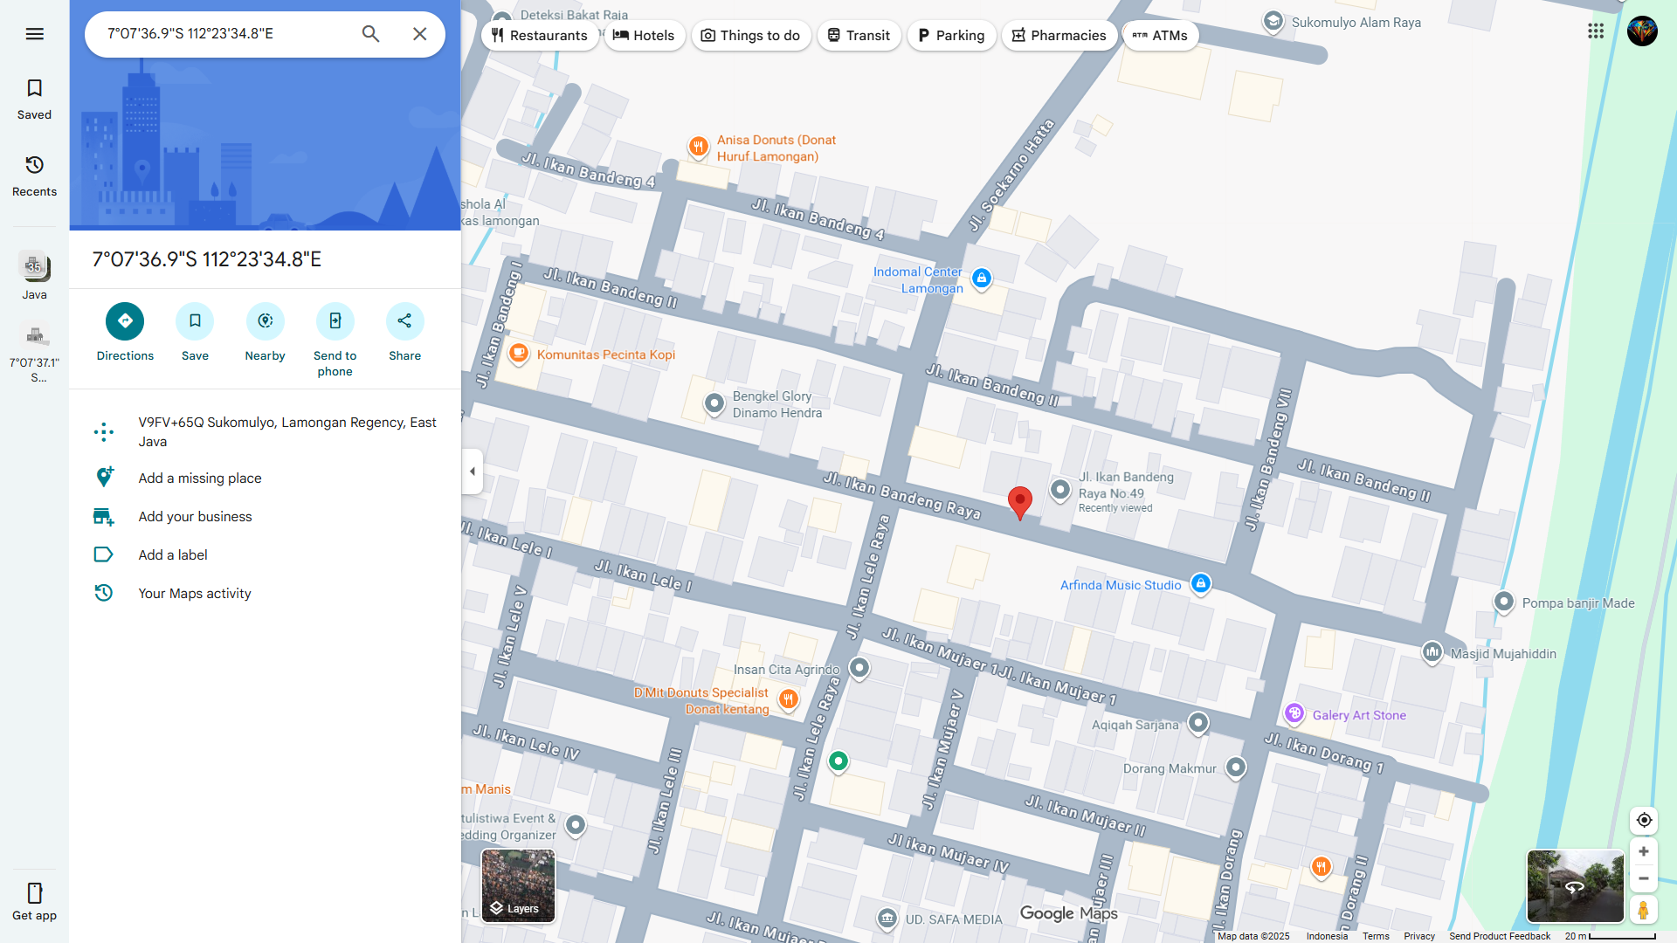The image size is (1677, 943).
Task: Open the main hamburger menu
Action: (x=35, y=34)
